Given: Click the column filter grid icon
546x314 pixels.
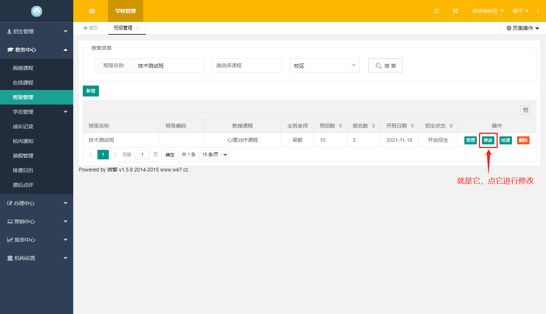Looking at the screenshot, I should 525,110.
